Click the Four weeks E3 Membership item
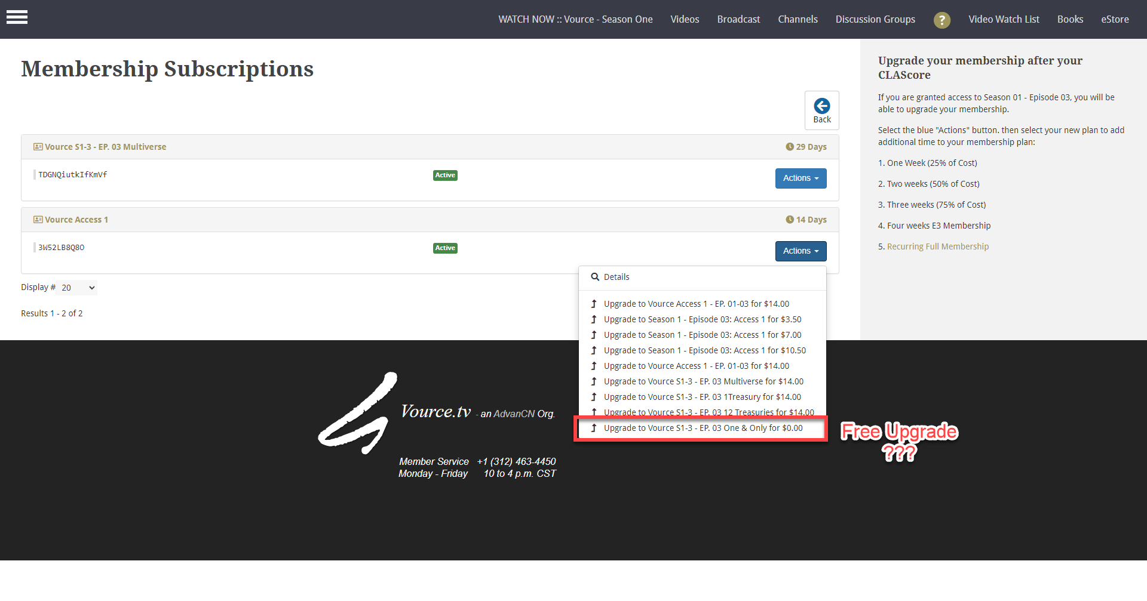The height and width of the screenshot is (601, 1147). (939, 226)
